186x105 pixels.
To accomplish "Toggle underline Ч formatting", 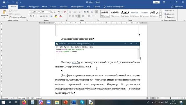I will 37,16.
